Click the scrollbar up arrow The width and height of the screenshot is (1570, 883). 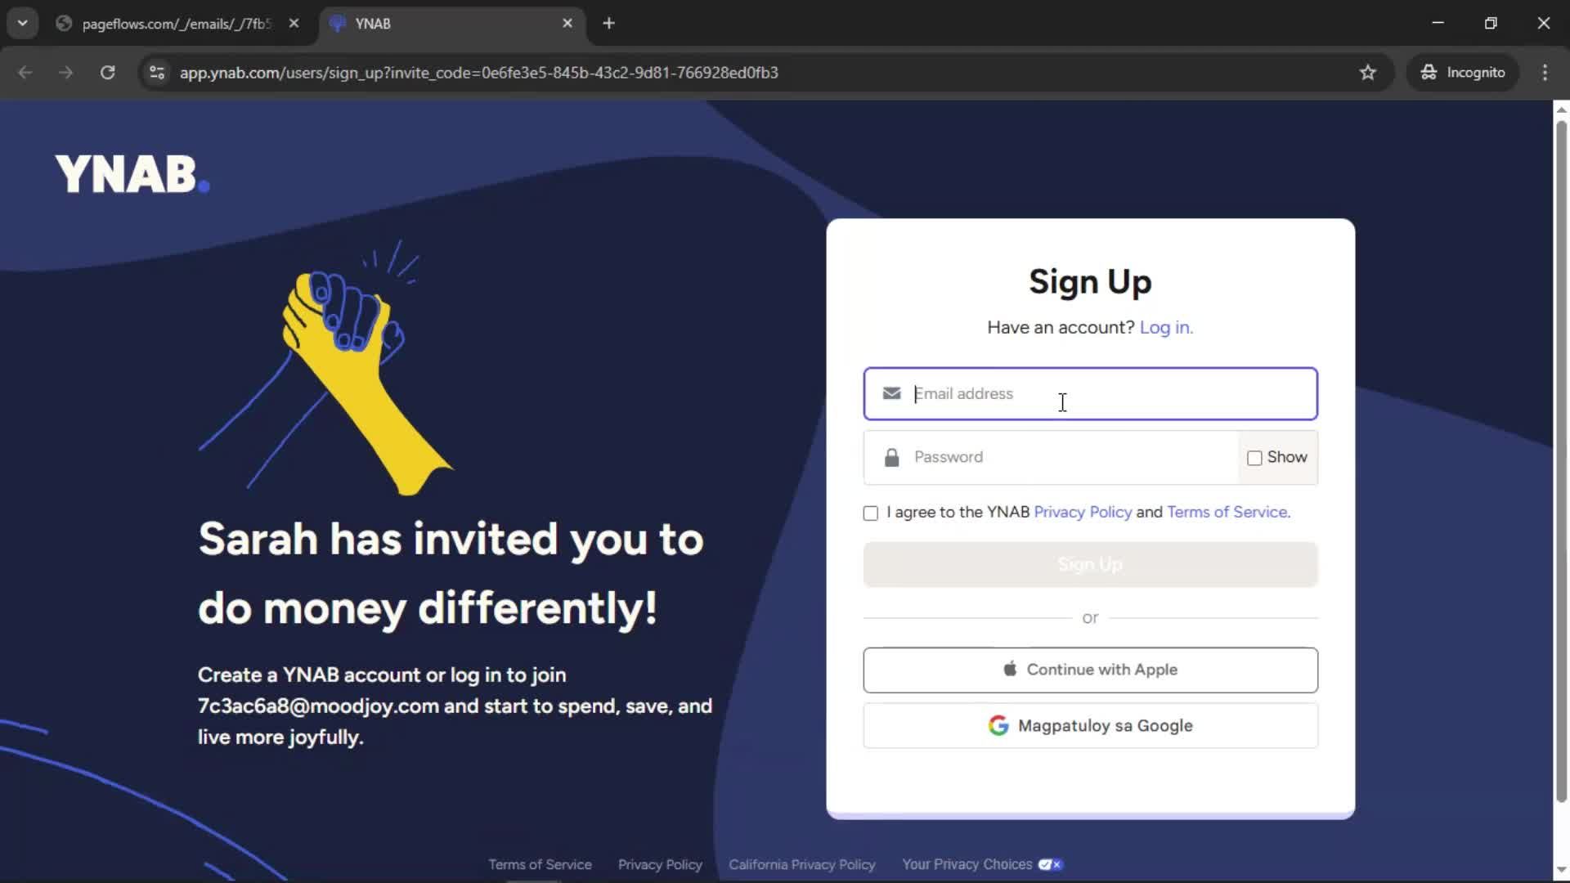1561,109
